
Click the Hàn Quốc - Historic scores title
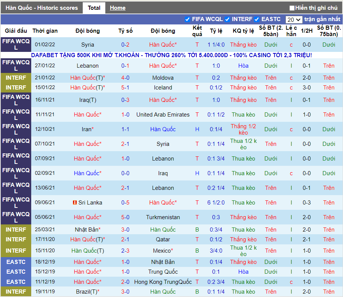click(42, 8)
